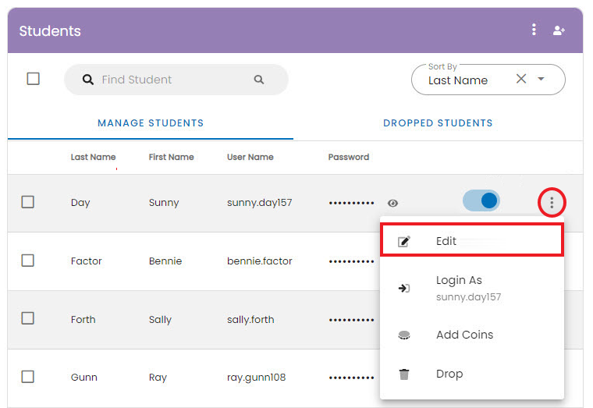The image size is (593, 408).
Task: Click the coin icon for Add Coins
Action: point(404,335)
